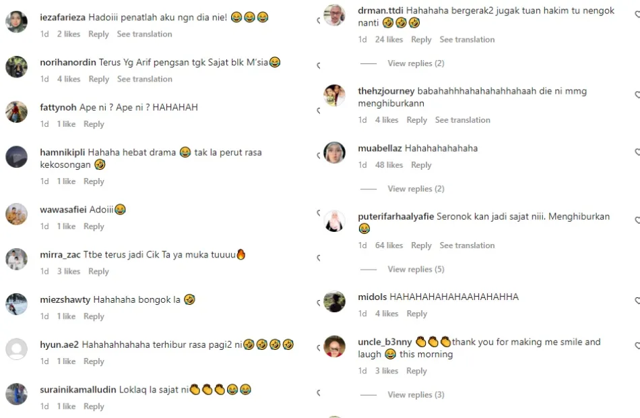Image resolution: width=640 pixels, height=418 pixels.
Task: See translation for thehzjourney's comment
Action: 462,120
